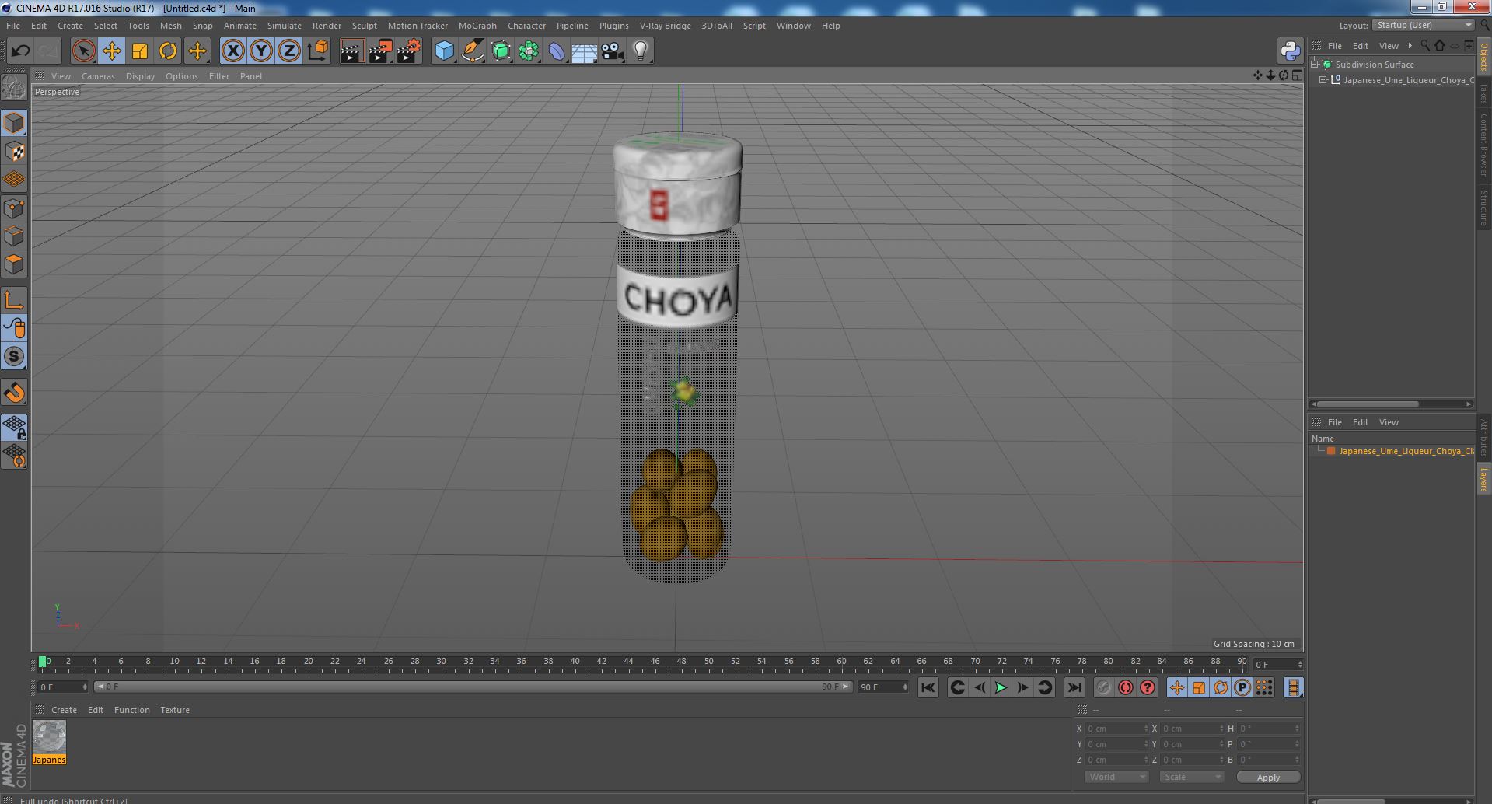Add a Camera object
Screen dimensions: 1492x804
(612, 51)
